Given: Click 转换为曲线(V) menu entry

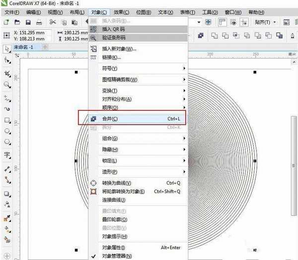Looking at the screenshot, I should pyautogui.click(x=119, y=183).
